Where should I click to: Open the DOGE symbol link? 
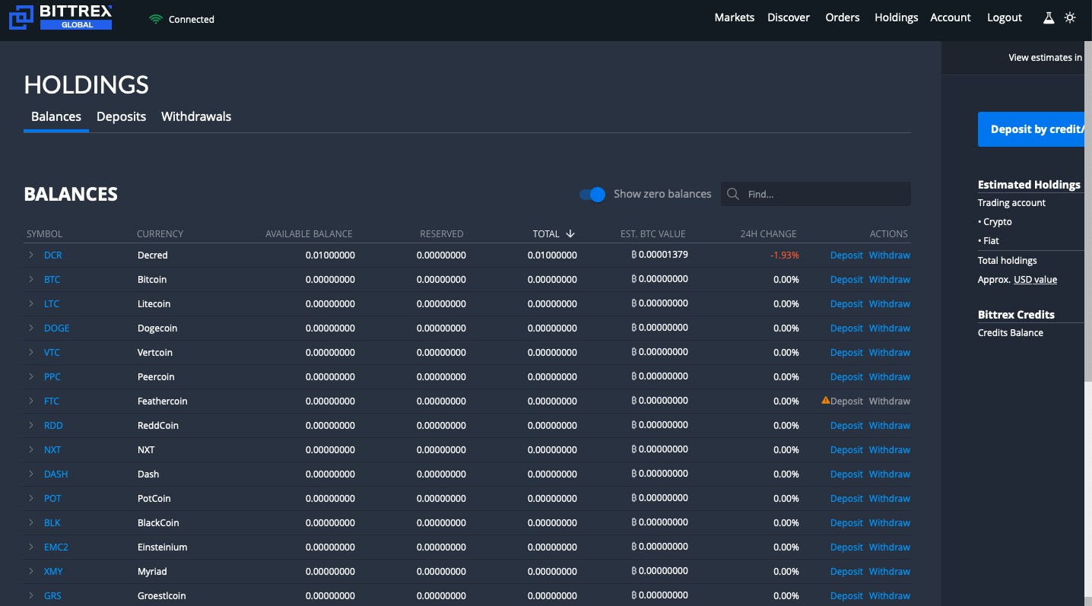56,328
